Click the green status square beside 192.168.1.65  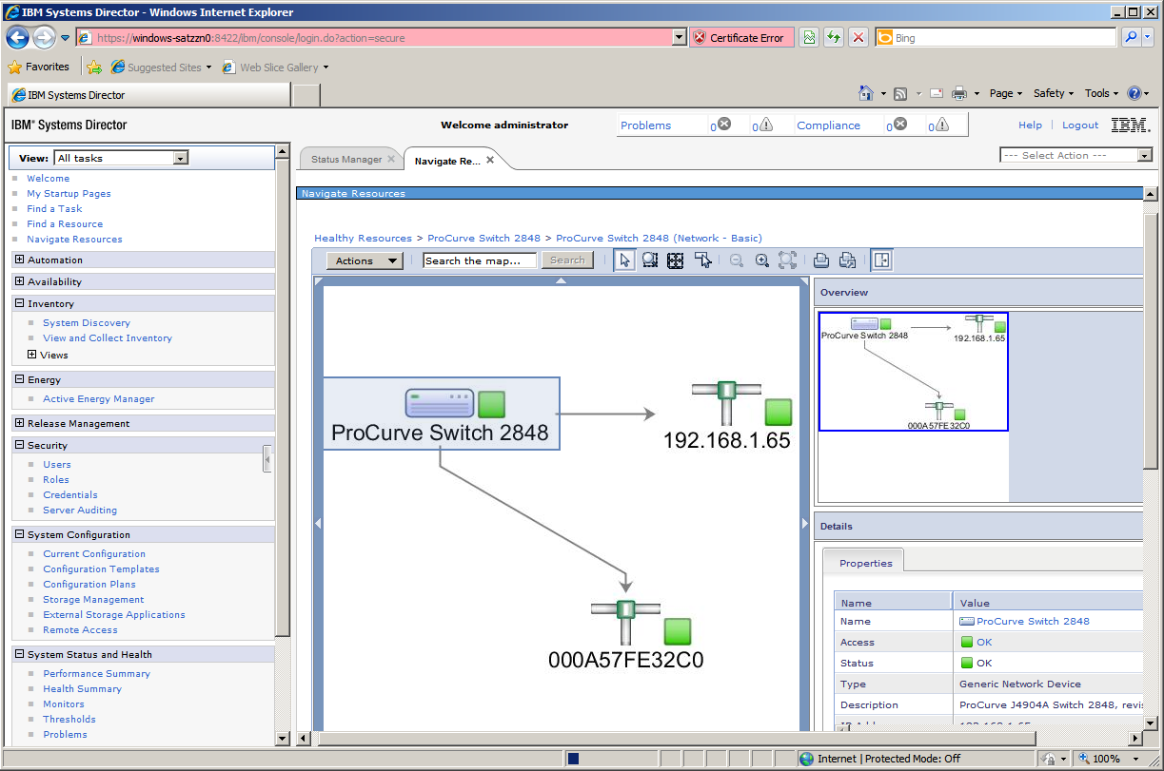pyautogui.click(x=779, y=413)
